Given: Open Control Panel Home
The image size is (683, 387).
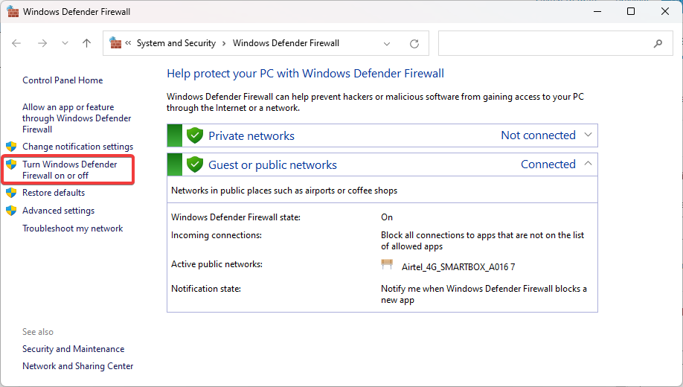Looking at the screenshot, I should (x=62, y=80).
